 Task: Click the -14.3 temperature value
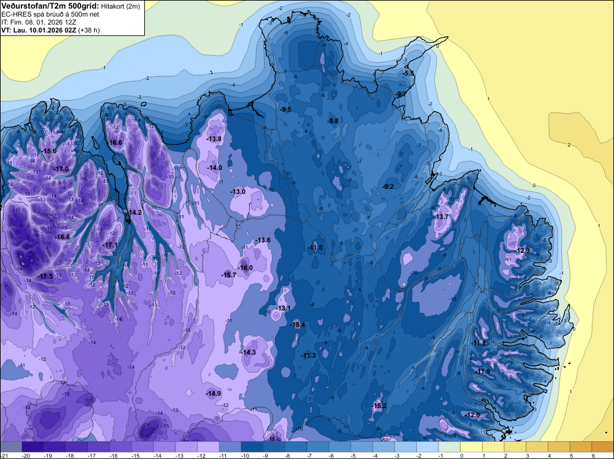point(248,352)
